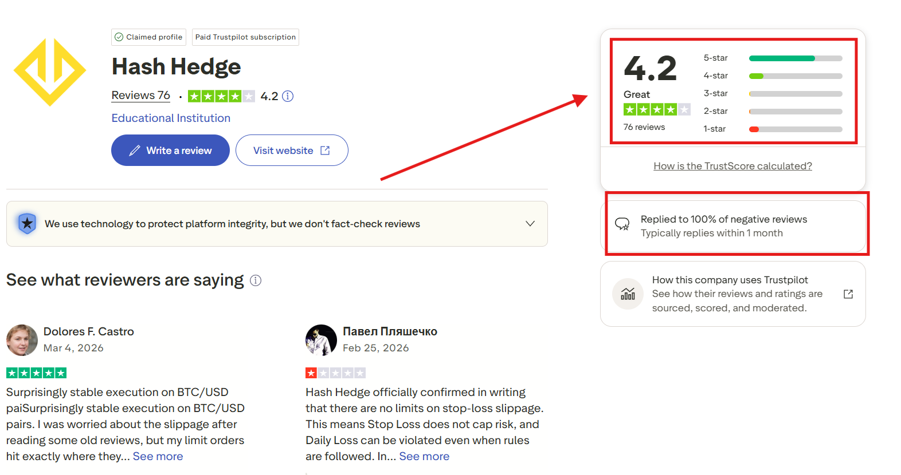Screen dimensions: 901x475
Task: Click the chart icon in How this company uses Trustpilot
Action: [628, 294]
